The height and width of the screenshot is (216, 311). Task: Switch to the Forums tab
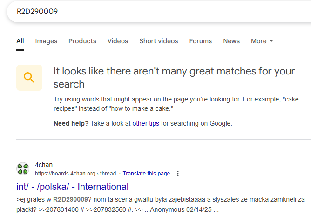[201, 41]
